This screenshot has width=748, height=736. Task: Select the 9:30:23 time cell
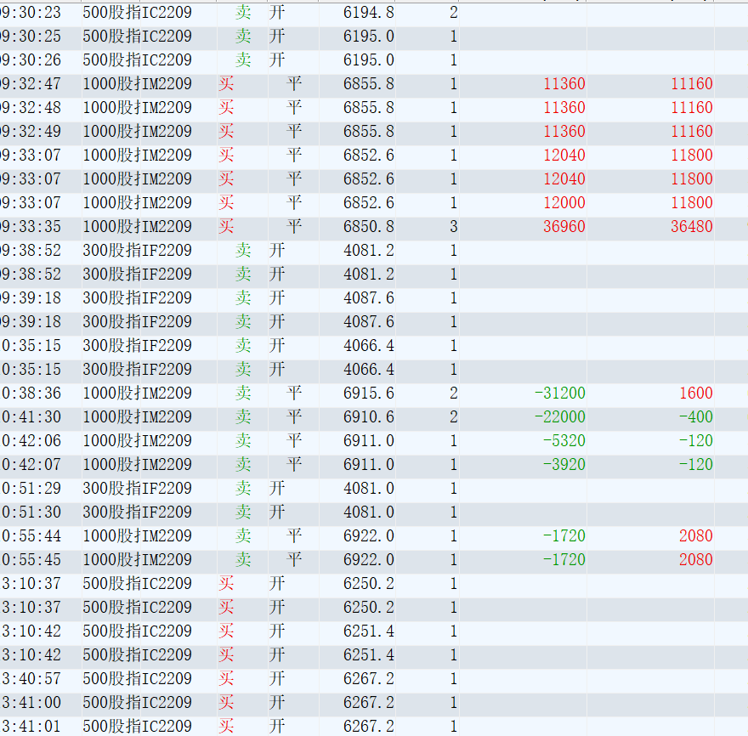pos(31,13)
